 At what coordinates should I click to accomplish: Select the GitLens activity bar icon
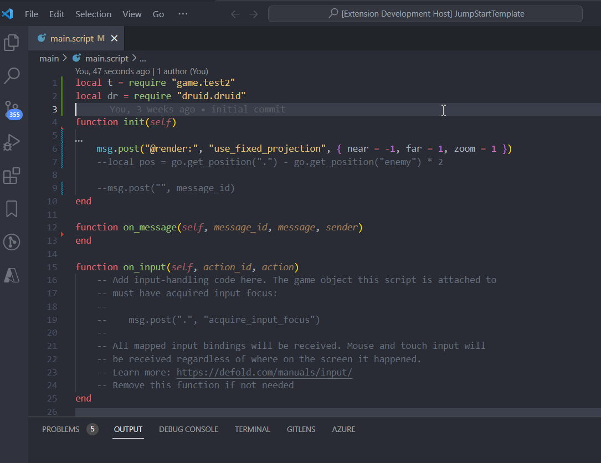[x=11, y=242]
